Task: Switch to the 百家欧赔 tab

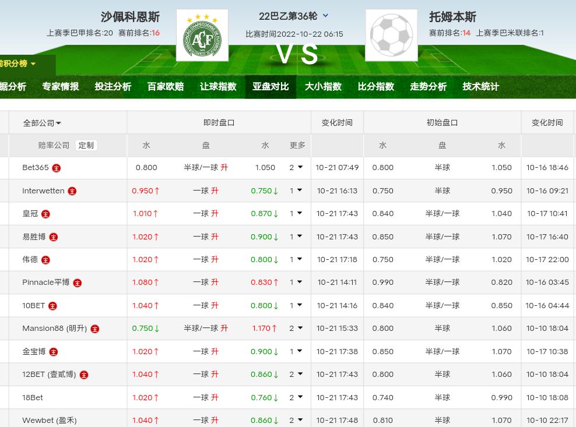Action: tap(165, 87)
